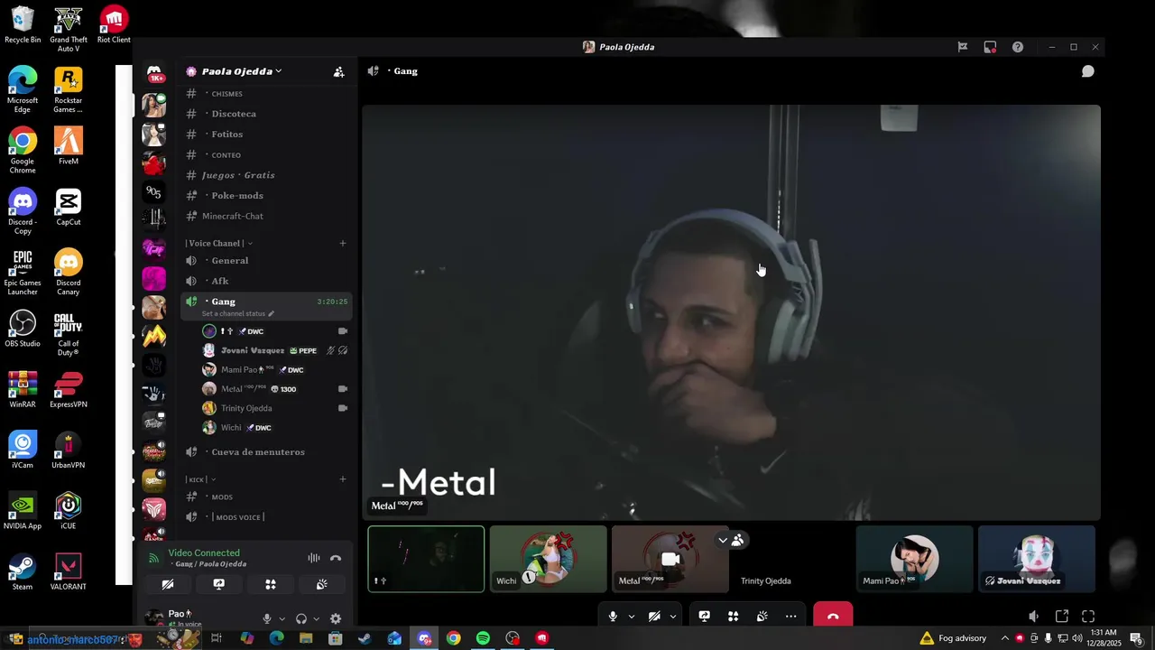This screenshot has height=650, width=1155.
Task: Open Grand Theft Auto V desktop shortcut
Action: [x=69, y=29]
